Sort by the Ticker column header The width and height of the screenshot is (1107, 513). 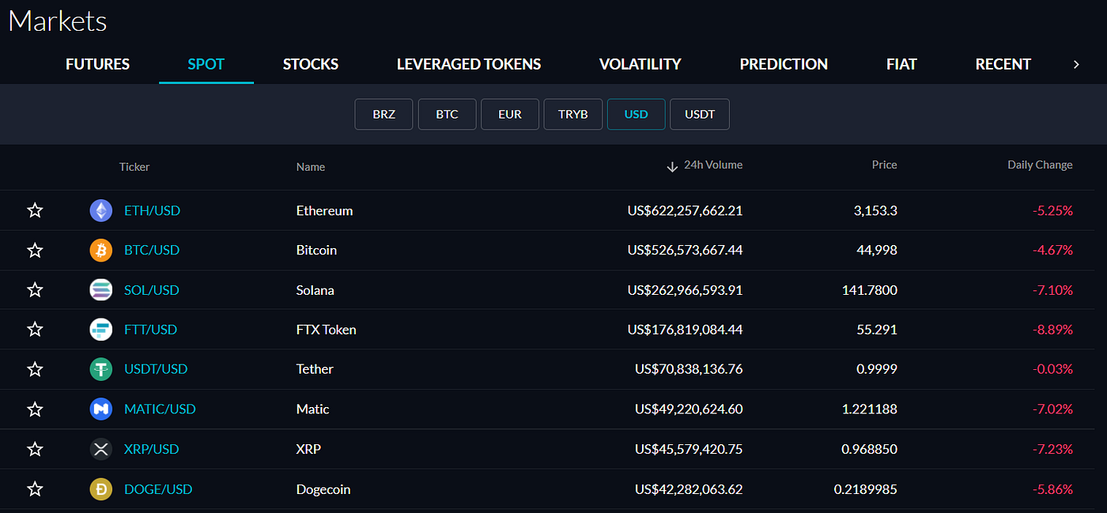[134, 167]
